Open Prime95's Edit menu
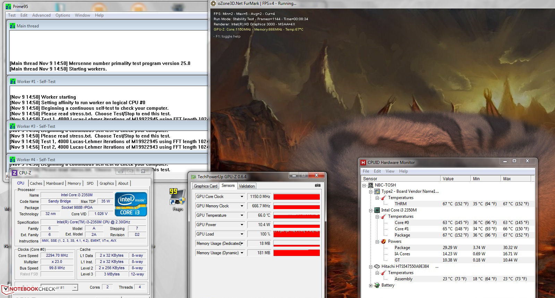The width and height of the screenshot is (555, 298). coord(24,15)
